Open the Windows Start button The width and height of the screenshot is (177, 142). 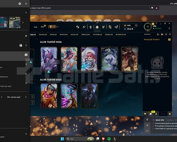coord(62,139)
